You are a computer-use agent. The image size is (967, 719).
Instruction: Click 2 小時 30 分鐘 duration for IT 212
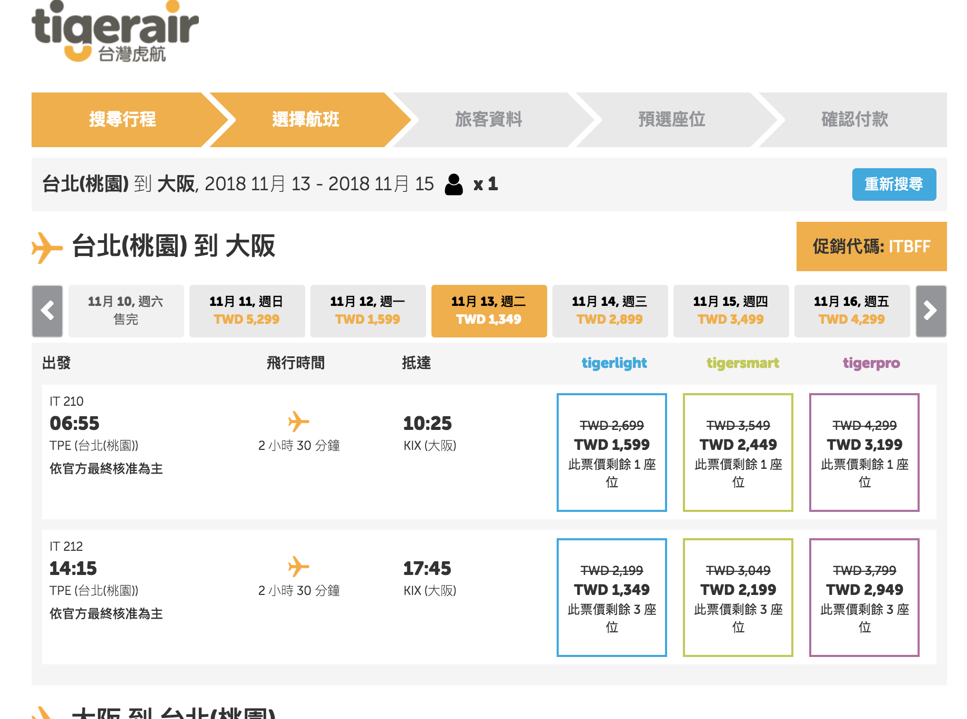299,591
